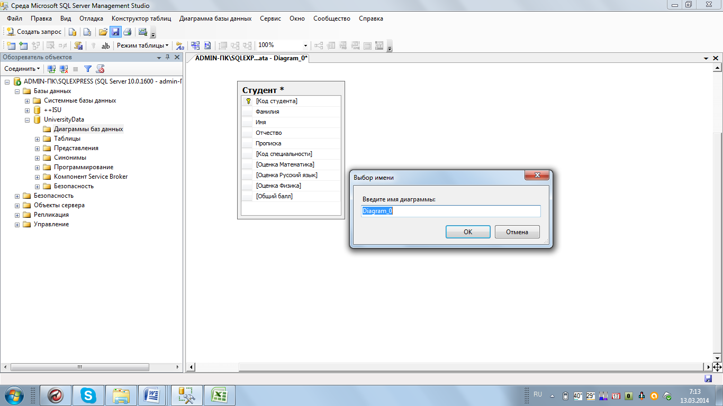Viewport: 723px width, 406px height.
Task: Click the [Код студента] column row
Action: pos(291,101)
